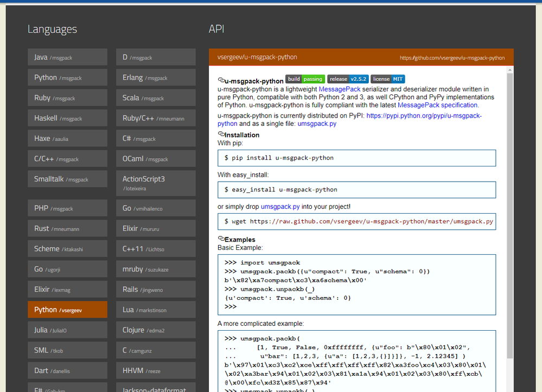The height and width of the screenshot is (392, 542).
Task: Click the wget raw.github.com command box
Action: tap(357, 221)
